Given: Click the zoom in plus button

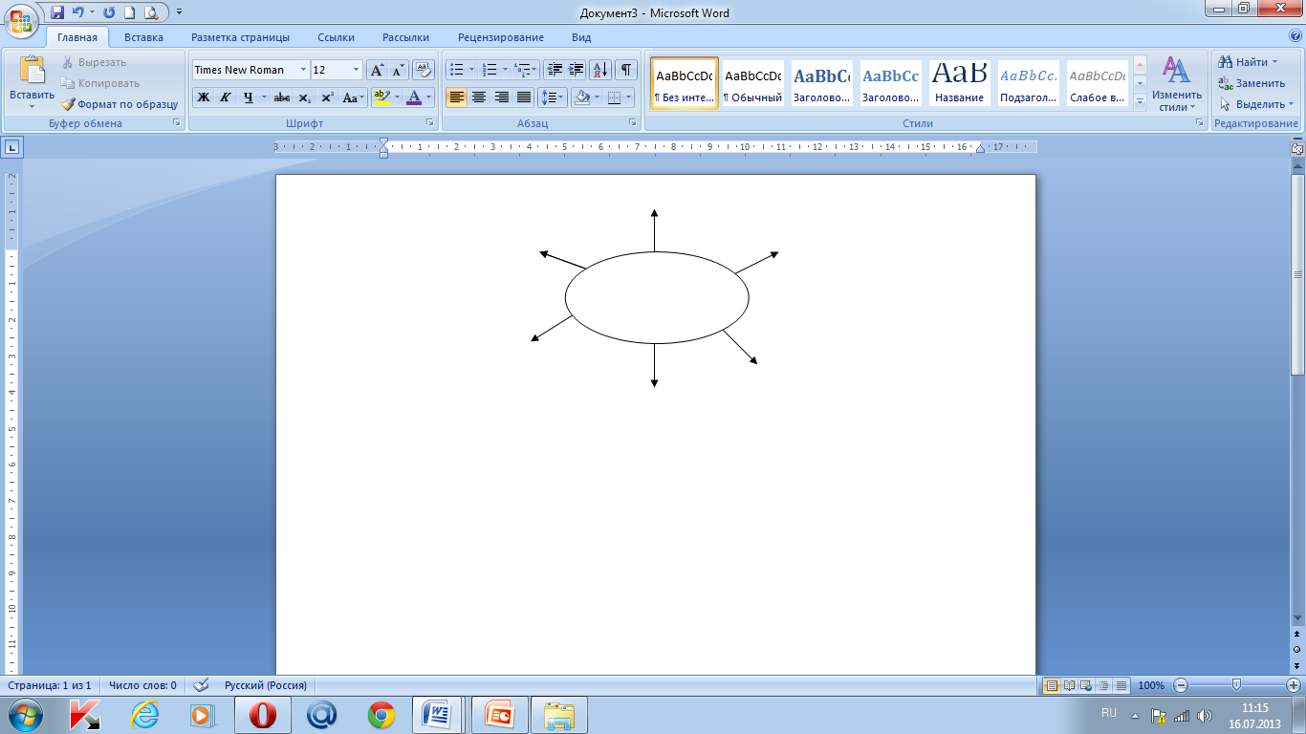Looking at the screenshot, I should click(x=1294, y=685).
